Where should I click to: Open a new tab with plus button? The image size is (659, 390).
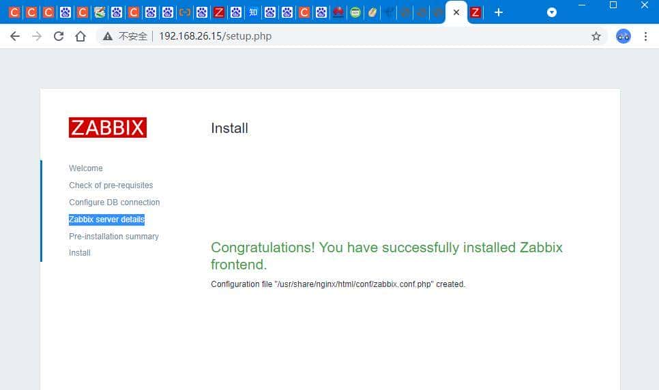click(x=499, y=12)
